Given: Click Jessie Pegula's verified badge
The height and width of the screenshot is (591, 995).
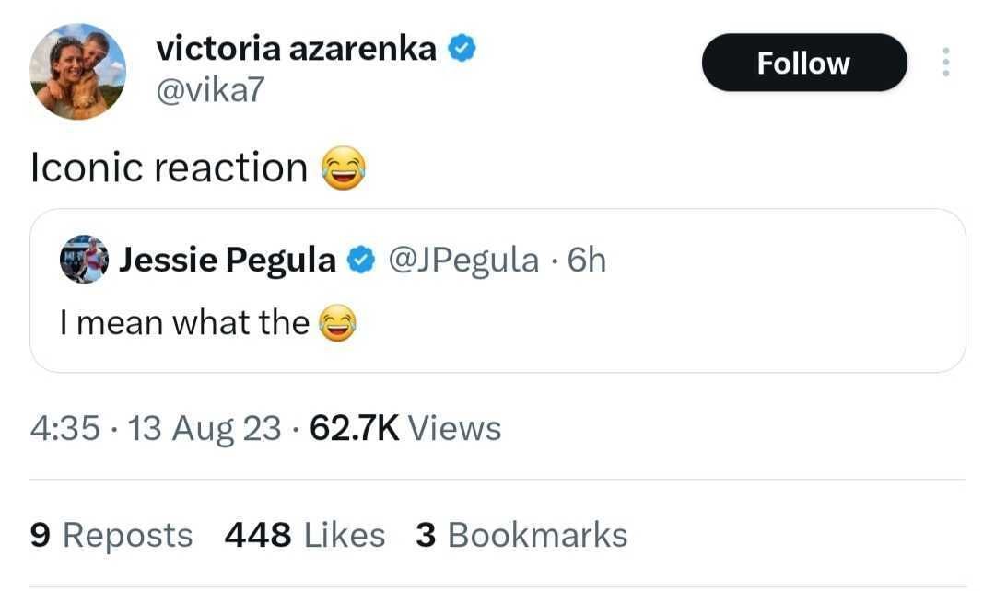Looking at the screenshot, I should point(360,261).
